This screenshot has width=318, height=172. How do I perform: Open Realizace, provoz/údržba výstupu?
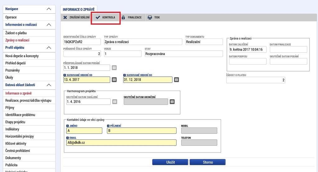point(29,101)
